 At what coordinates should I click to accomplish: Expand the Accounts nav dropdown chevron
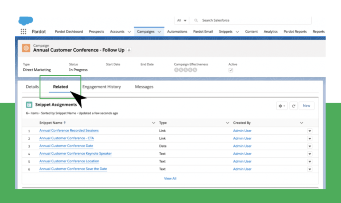(x=129, y=32)
